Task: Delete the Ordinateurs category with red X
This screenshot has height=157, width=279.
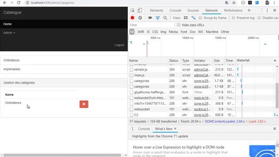Action: 84,104
